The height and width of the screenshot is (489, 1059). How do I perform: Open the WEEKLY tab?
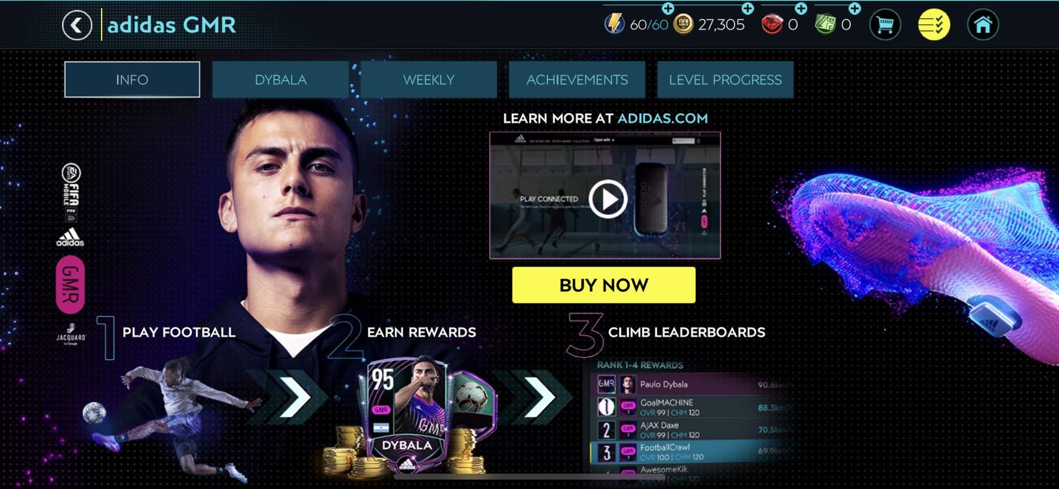(428, 80)
